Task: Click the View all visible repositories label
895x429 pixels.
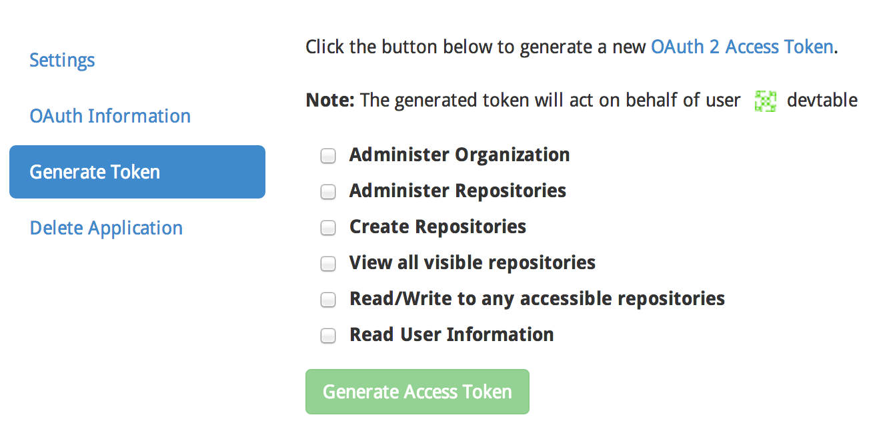Action: pos(472,262)
